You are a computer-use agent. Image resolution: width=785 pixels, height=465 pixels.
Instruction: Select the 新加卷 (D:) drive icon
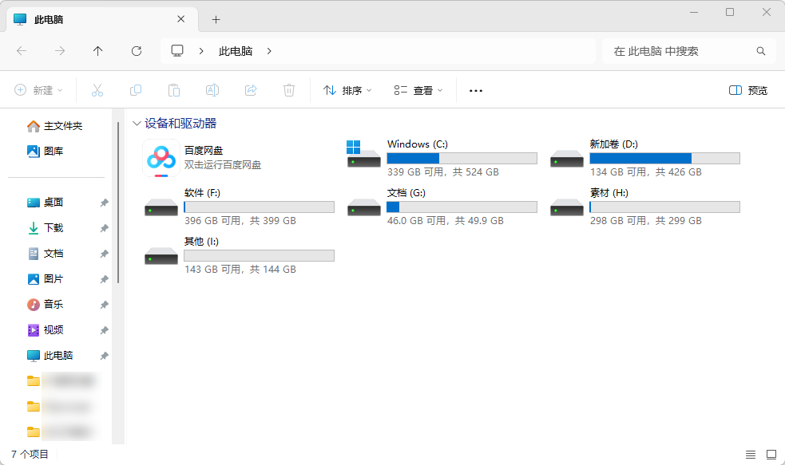pyautogui.click(x=567, y=160)
